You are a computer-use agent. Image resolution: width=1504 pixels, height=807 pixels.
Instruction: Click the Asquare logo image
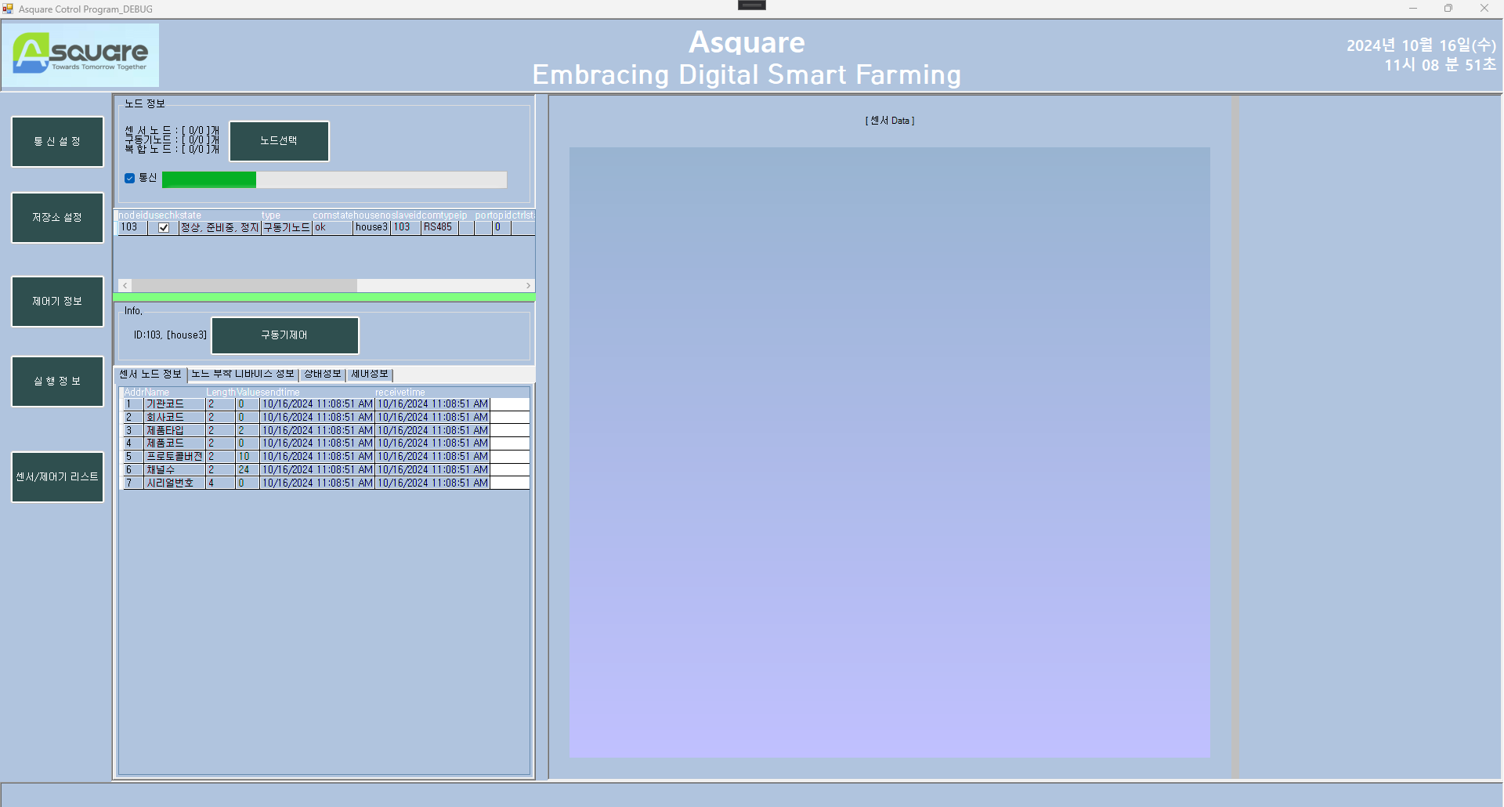point(80,54)
